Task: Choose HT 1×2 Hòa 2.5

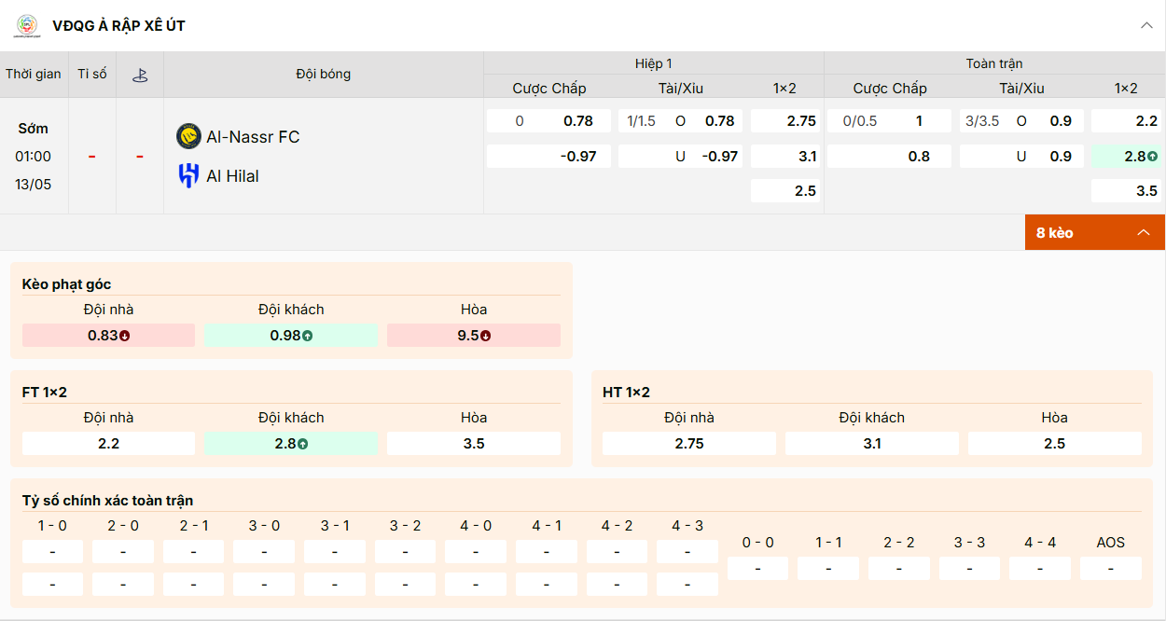Action: click(1055, 444)
